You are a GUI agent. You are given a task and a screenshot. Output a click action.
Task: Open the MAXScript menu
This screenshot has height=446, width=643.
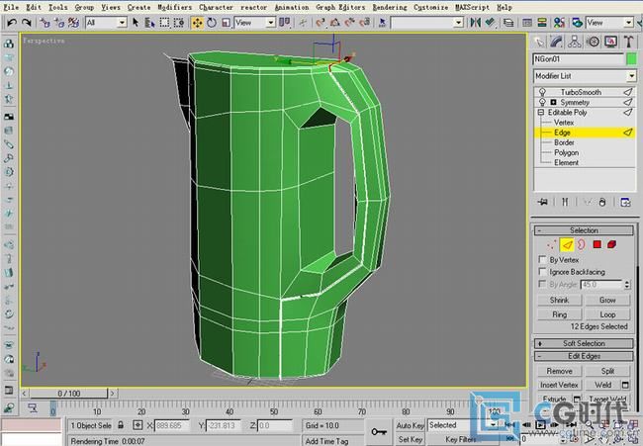pyautogui.click(x=472, y=7)
